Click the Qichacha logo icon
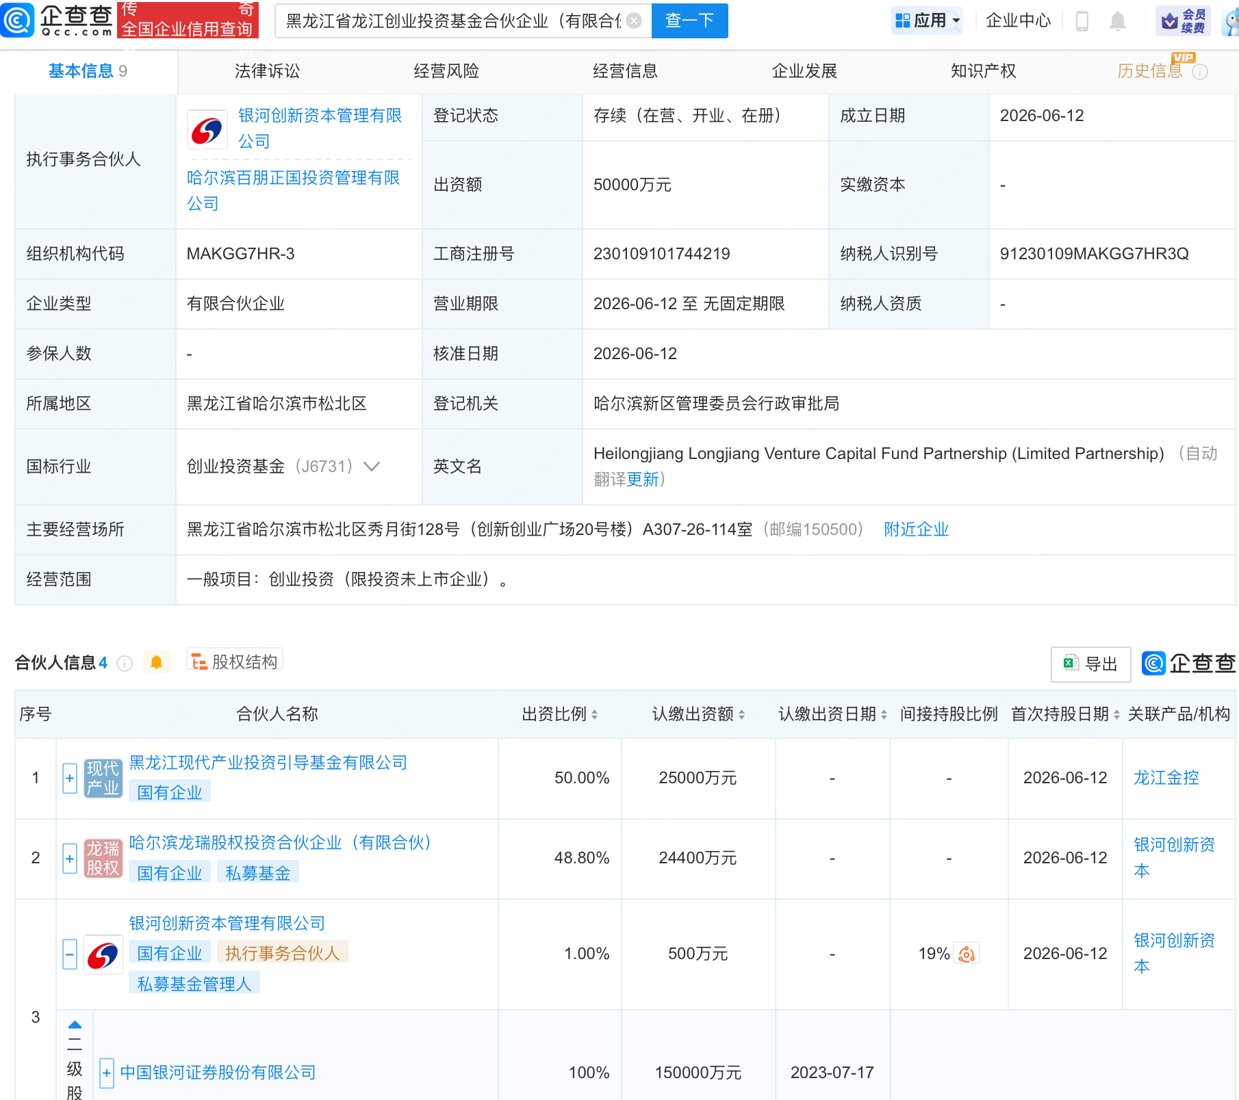This screenshot has height=1100, width=1239. click(17, 20)
